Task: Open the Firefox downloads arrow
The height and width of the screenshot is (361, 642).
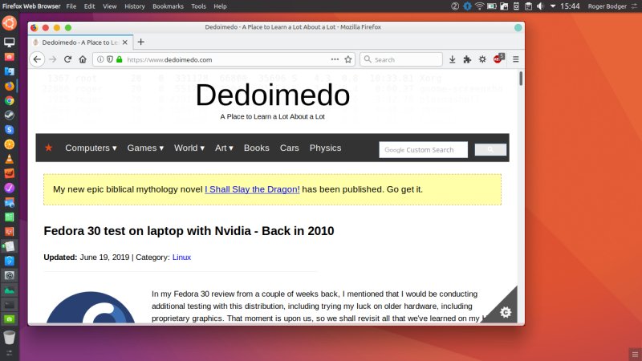Action: pyautogui.click(x=452, y=59)
